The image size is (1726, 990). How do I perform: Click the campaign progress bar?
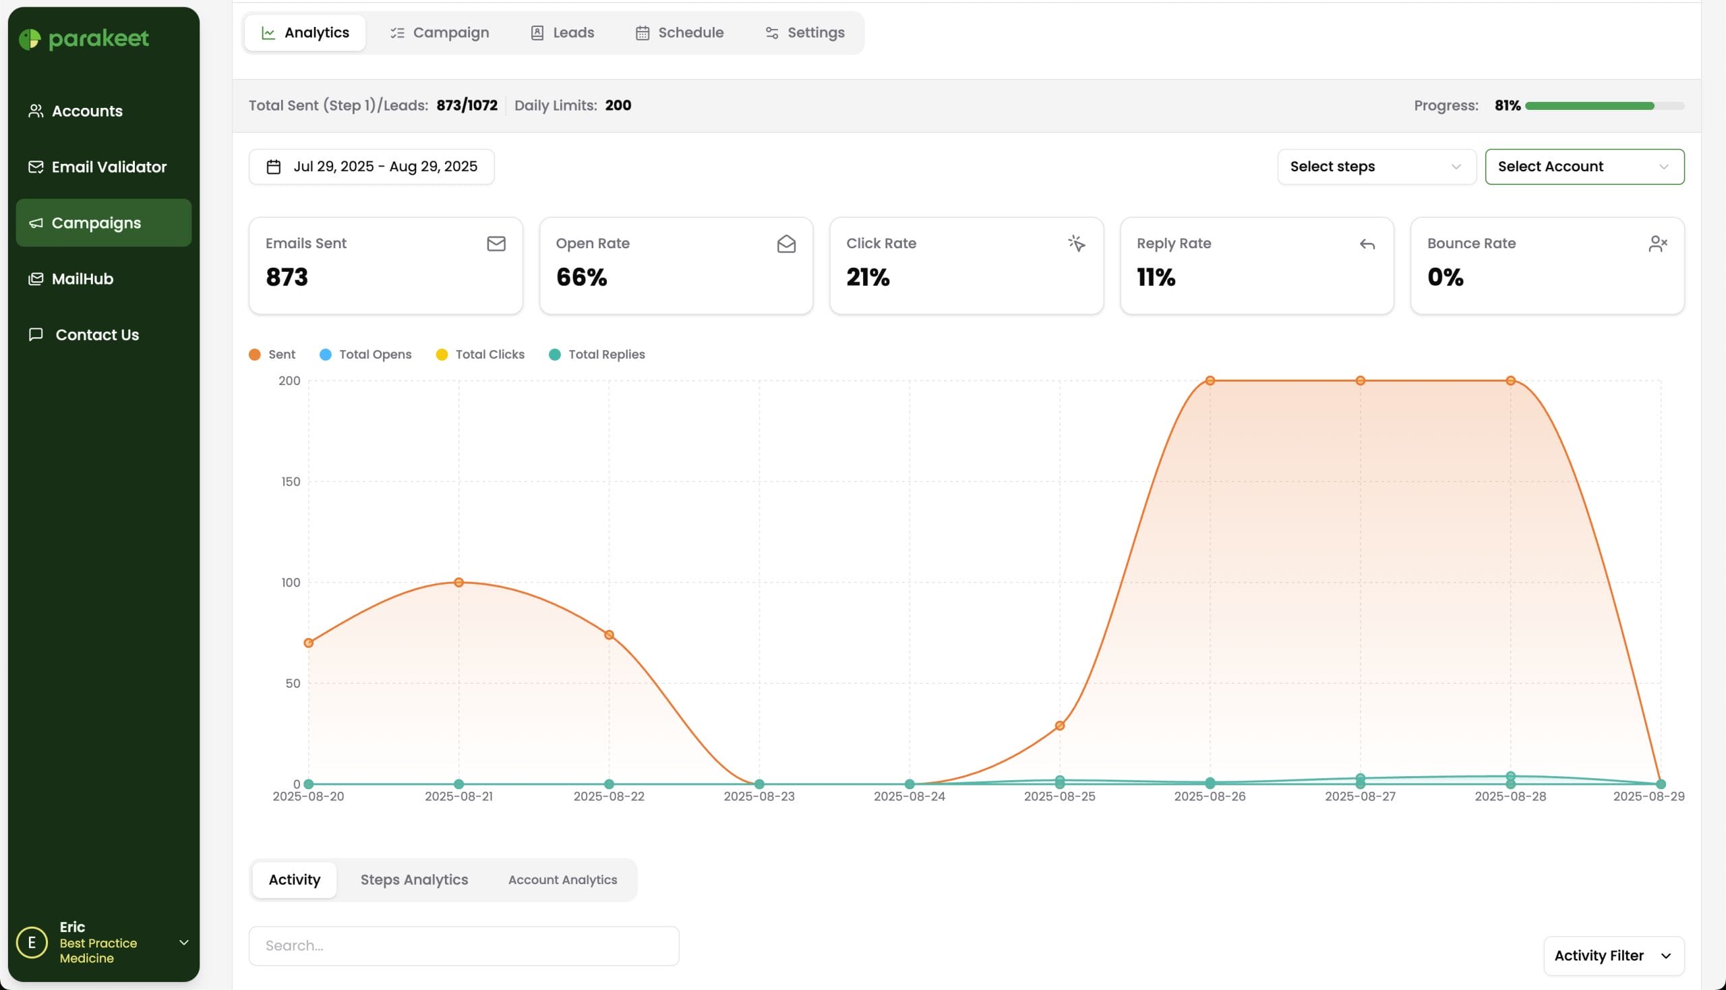[1604, 105]
